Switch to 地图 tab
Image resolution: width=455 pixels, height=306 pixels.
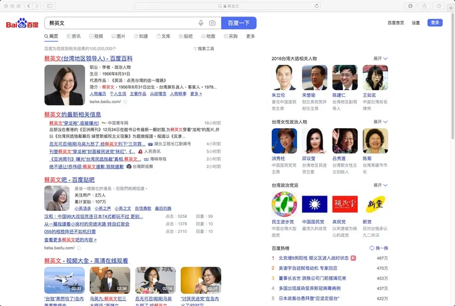click(208, 36)
